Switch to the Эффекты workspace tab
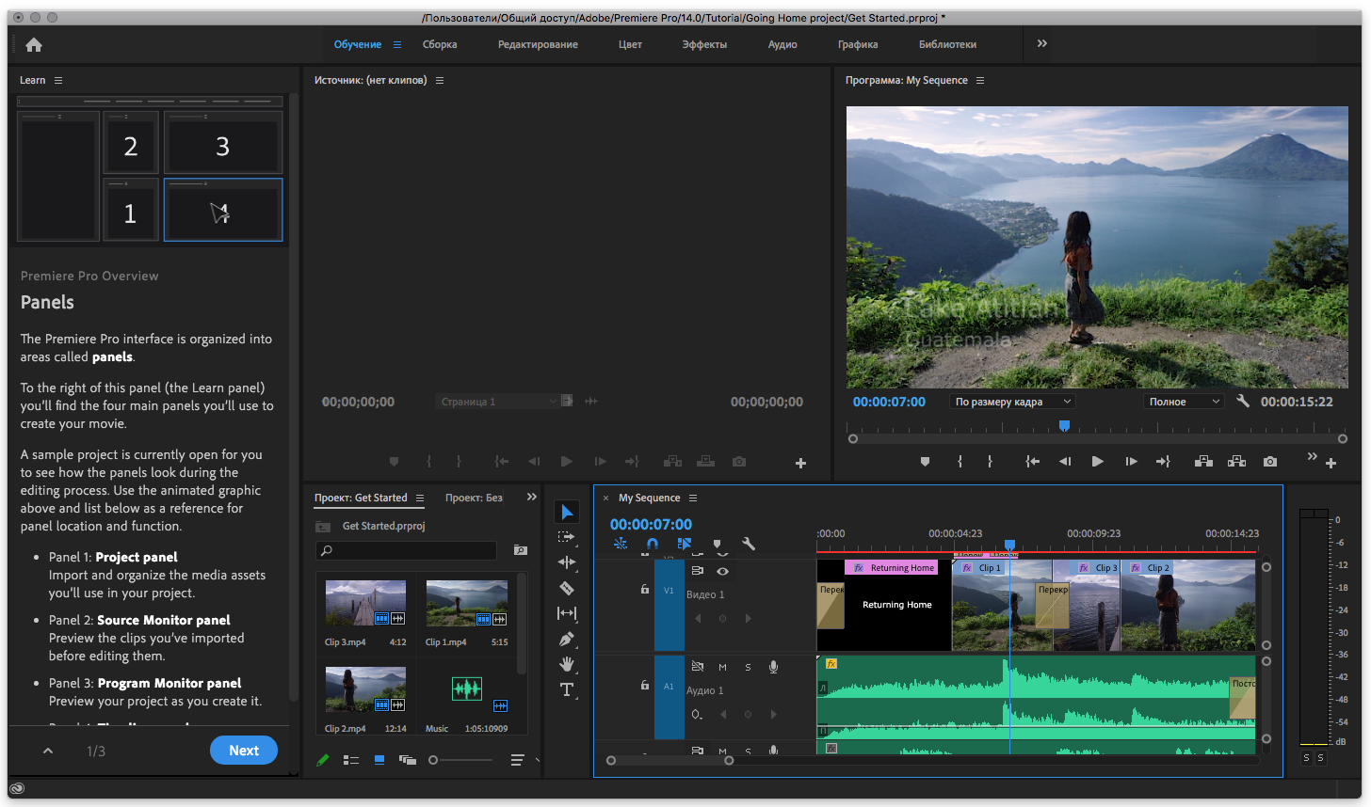Screen dimensions: 1371x807 [704, 44]
